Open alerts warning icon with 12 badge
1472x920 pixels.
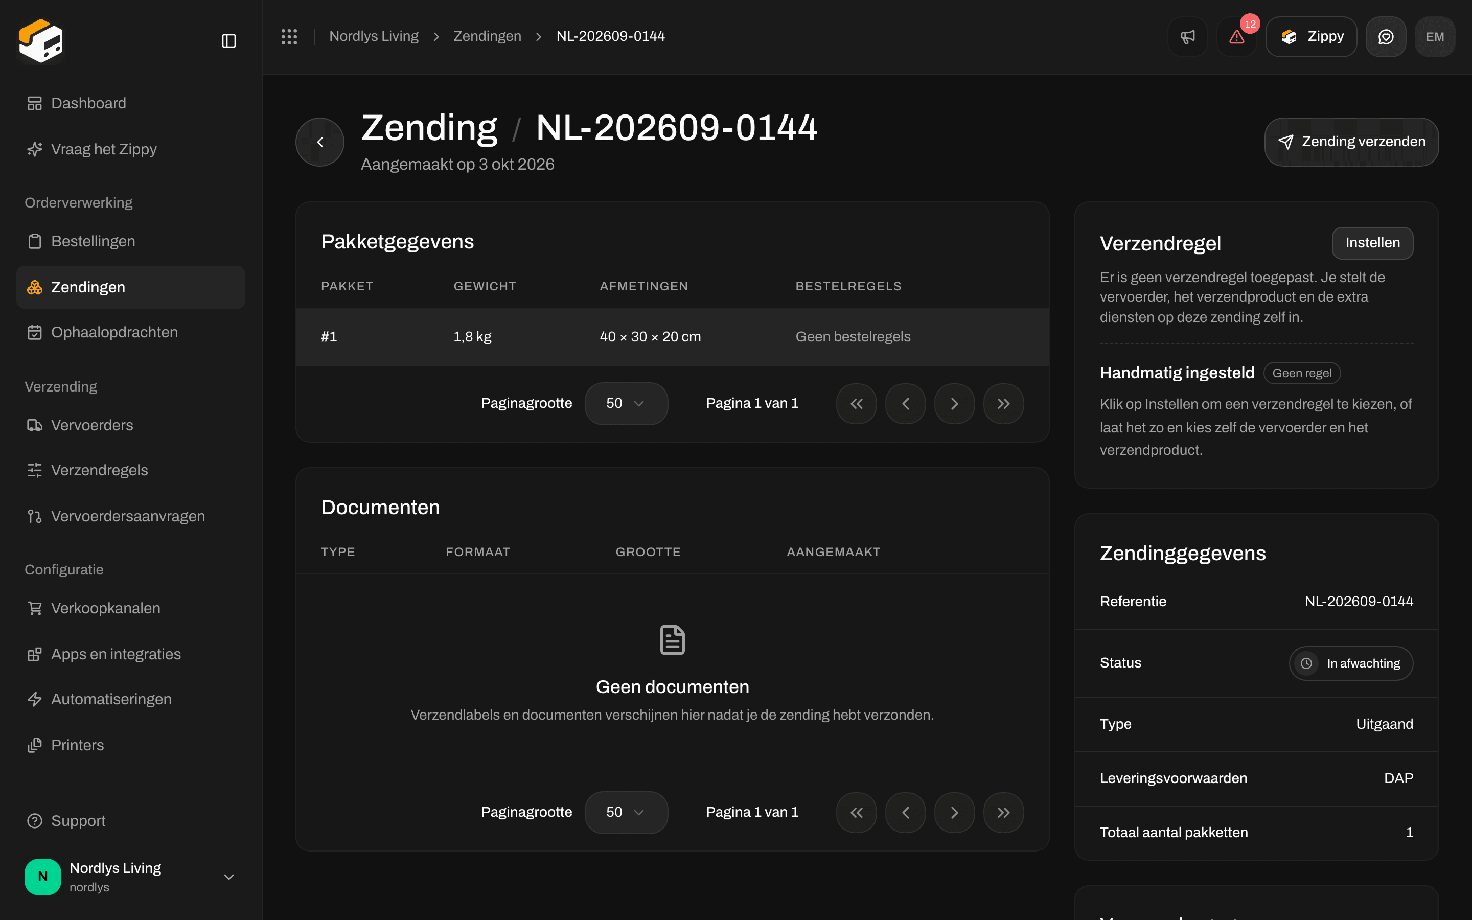[1236, 36]
